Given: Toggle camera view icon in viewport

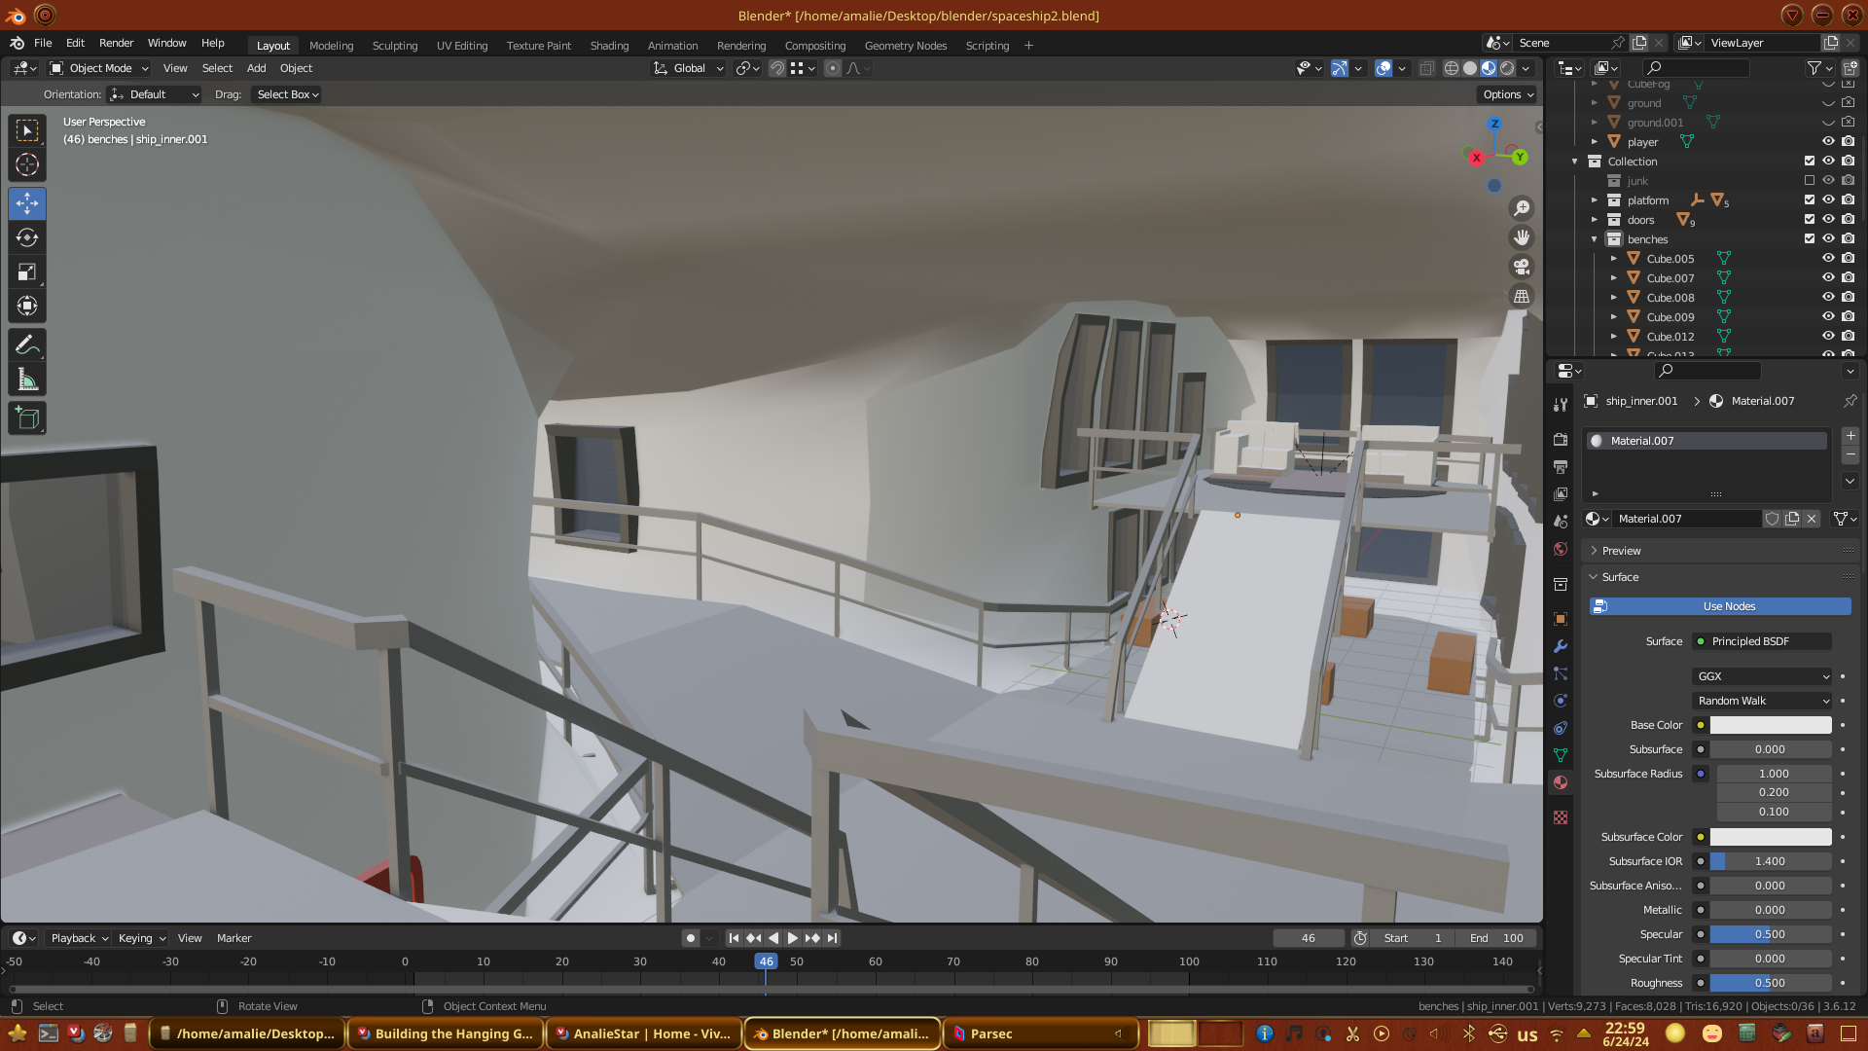Looking at the screenshot, I should tap(1522, 267).
